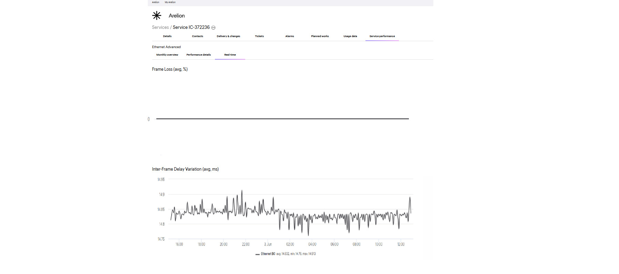Click the Frame Loss zero line in chart

click(282, 119)
